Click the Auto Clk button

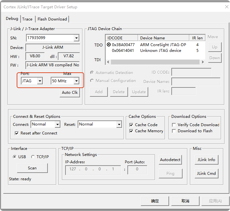tap(70, 93)
